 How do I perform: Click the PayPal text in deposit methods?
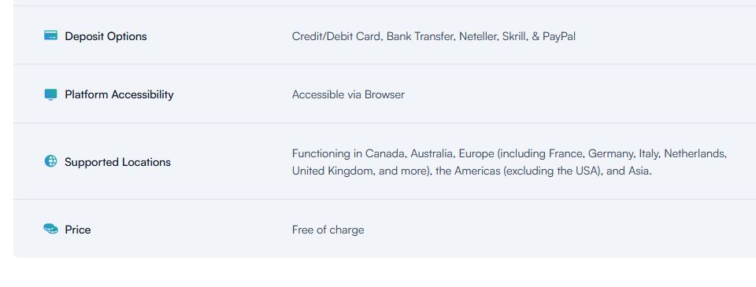click(559, 37)
